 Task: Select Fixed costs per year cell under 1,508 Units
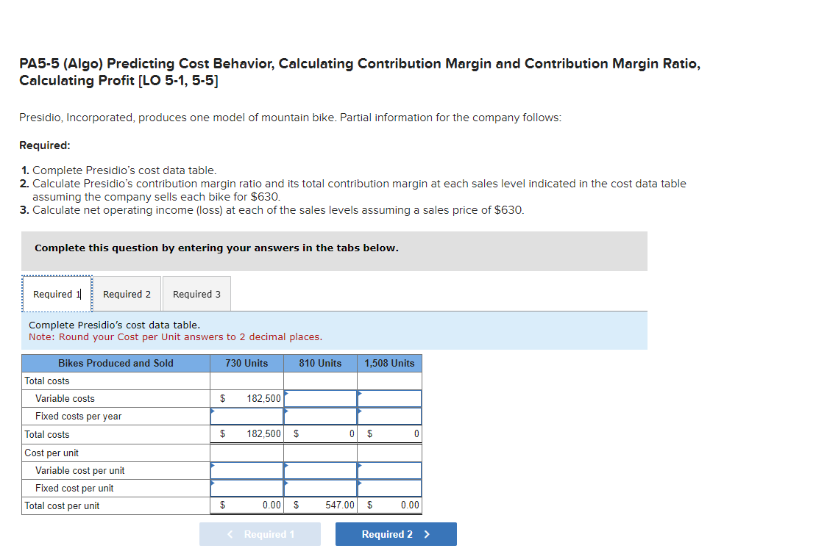389,416
